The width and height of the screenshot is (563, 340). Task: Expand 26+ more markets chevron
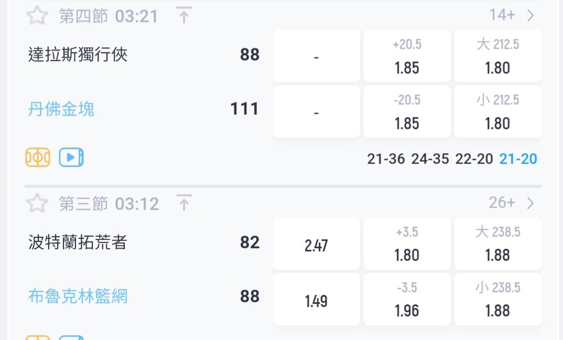point(530,204)
